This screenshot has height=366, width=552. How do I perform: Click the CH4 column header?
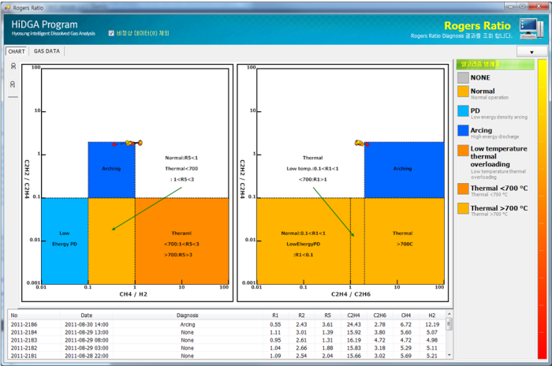pyautogui.click(x=406, y=316)
